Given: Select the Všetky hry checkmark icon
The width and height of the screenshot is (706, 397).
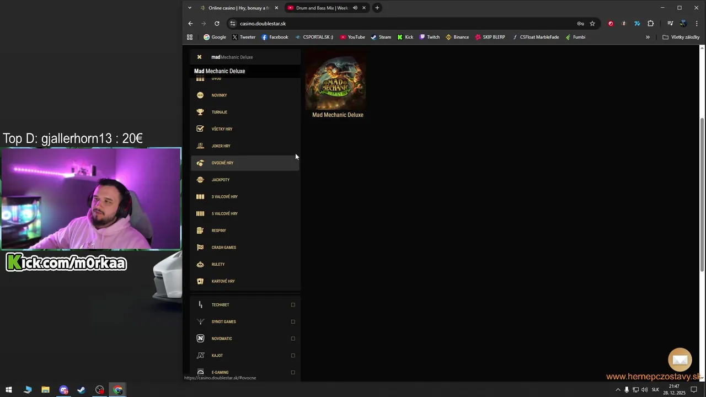Looking at the screenshot, I should coord(200,129).
